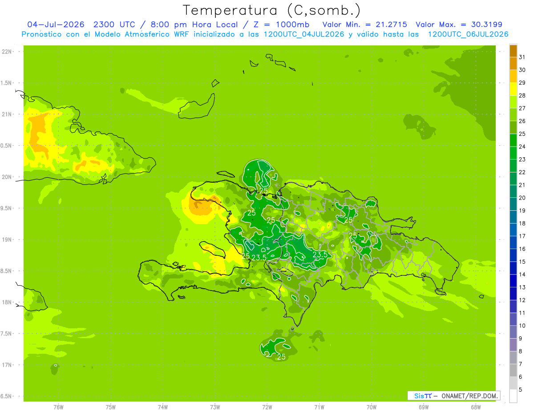The image size is (534, 413).
Task: Click valid-until time "1200UTC_06JUL2026"
Action: click(468, 34)
